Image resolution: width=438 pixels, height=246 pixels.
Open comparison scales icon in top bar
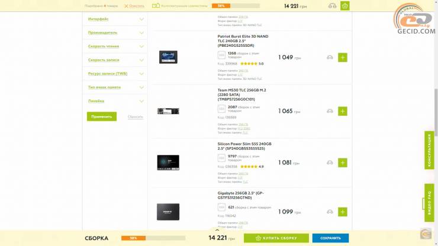[x=333, y=6]
